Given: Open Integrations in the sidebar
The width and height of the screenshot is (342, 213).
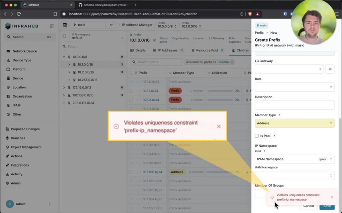Looking at the screenshot, I should click(x=20, y=165).
